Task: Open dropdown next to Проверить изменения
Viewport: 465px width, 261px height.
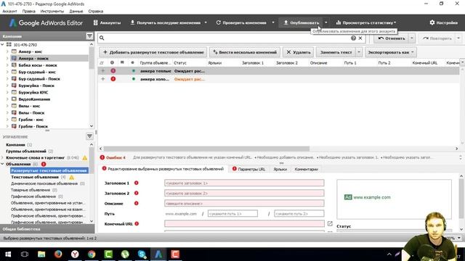Action: (x=273, y=22)
